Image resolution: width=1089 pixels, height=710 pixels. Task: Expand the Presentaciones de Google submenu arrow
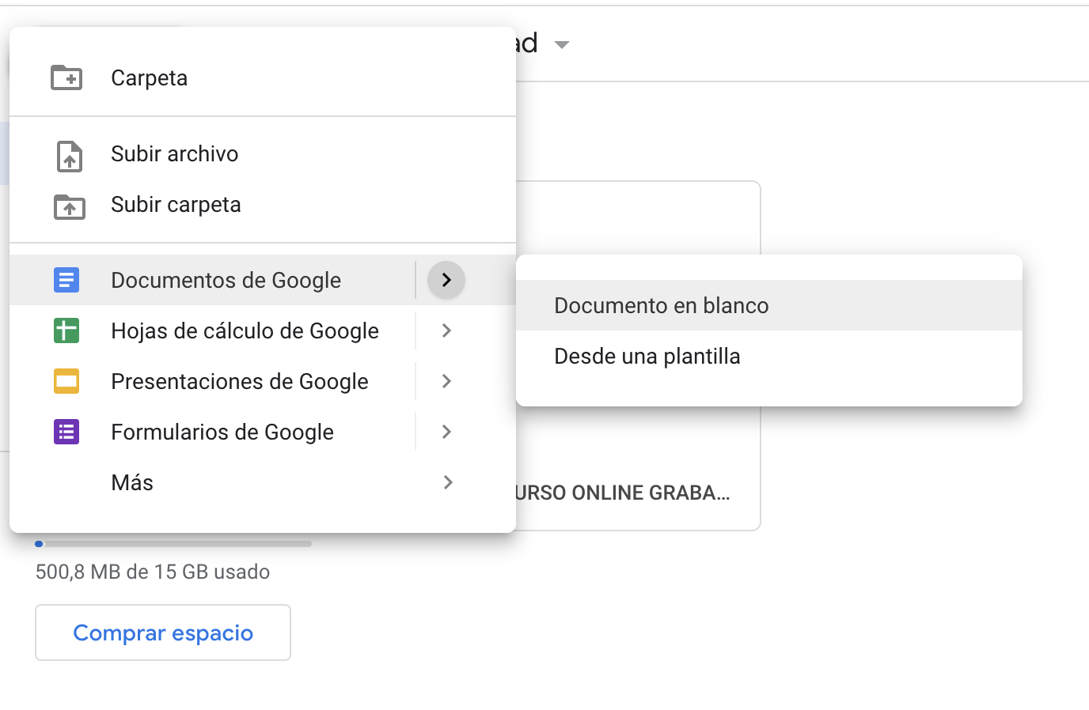[x=446, y=381]
